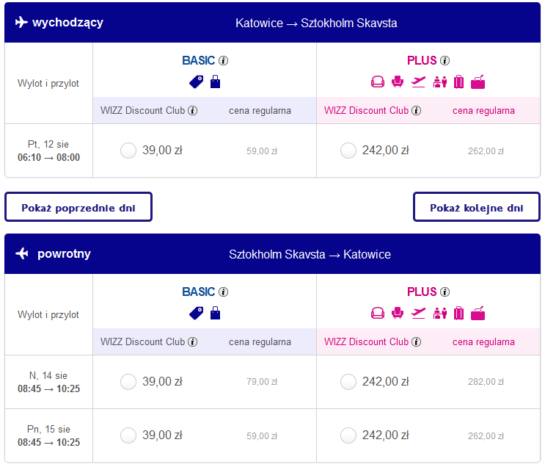
Task: Click the return regular PLUS price 282,00 zł
Action: [486, 382]
